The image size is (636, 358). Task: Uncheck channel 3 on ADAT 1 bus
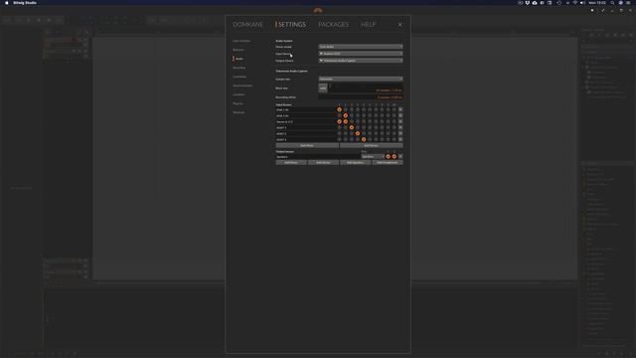(x=352, y=127)
